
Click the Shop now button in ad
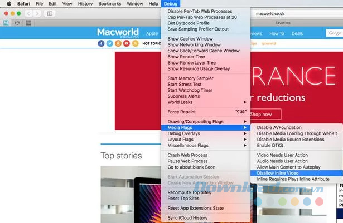coord(260,114)
